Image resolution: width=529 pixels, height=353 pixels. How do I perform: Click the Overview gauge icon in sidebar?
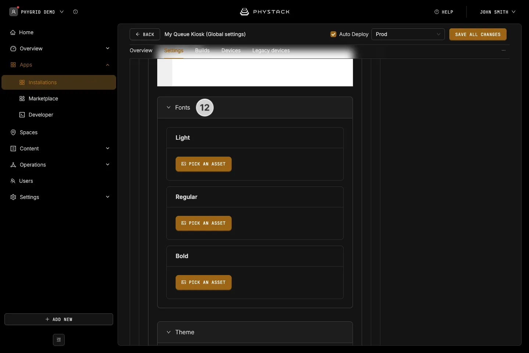click(x=13, y=49)
